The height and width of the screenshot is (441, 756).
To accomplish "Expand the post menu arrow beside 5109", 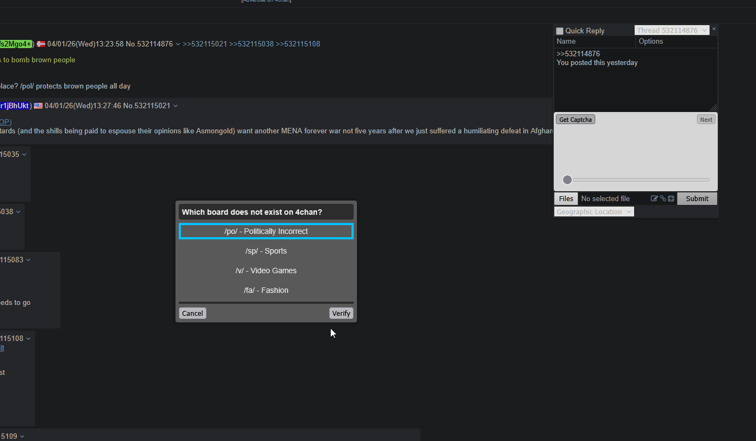I will (x=22, y=437).
